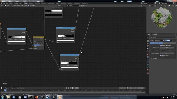Click the Material name field

coord(73,5)
